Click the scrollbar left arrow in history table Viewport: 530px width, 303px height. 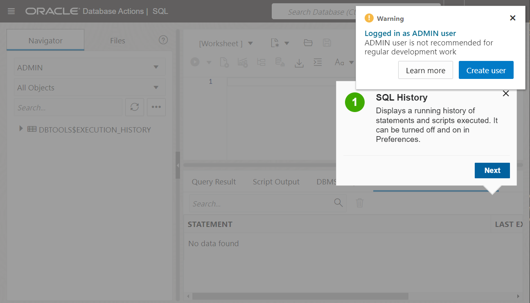pos(188,296)
